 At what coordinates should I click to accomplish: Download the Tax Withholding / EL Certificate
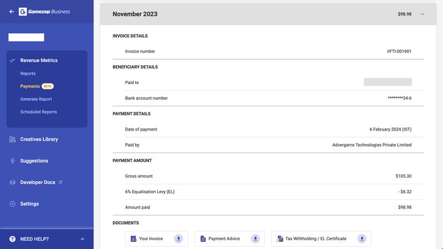(x=362, y=239)
